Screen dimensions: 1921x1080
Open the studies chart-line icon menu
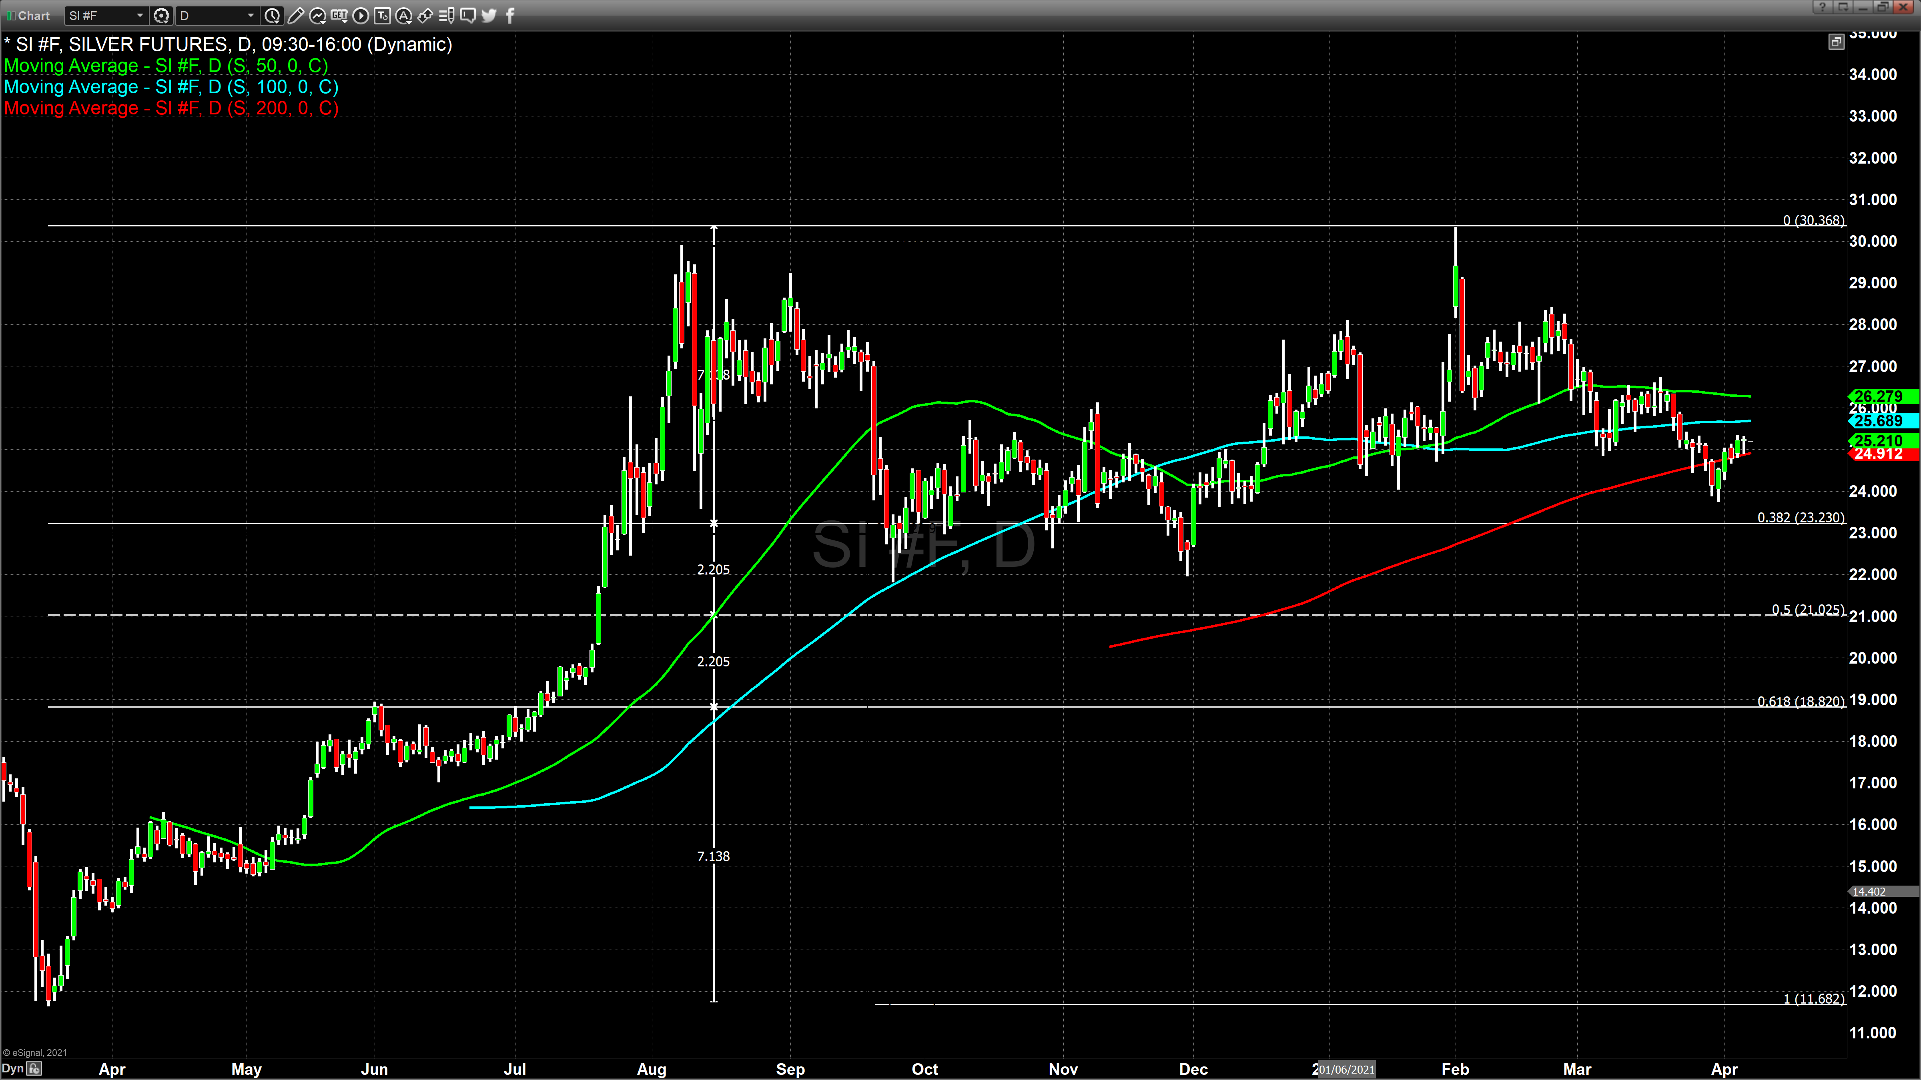click(317, 15)
